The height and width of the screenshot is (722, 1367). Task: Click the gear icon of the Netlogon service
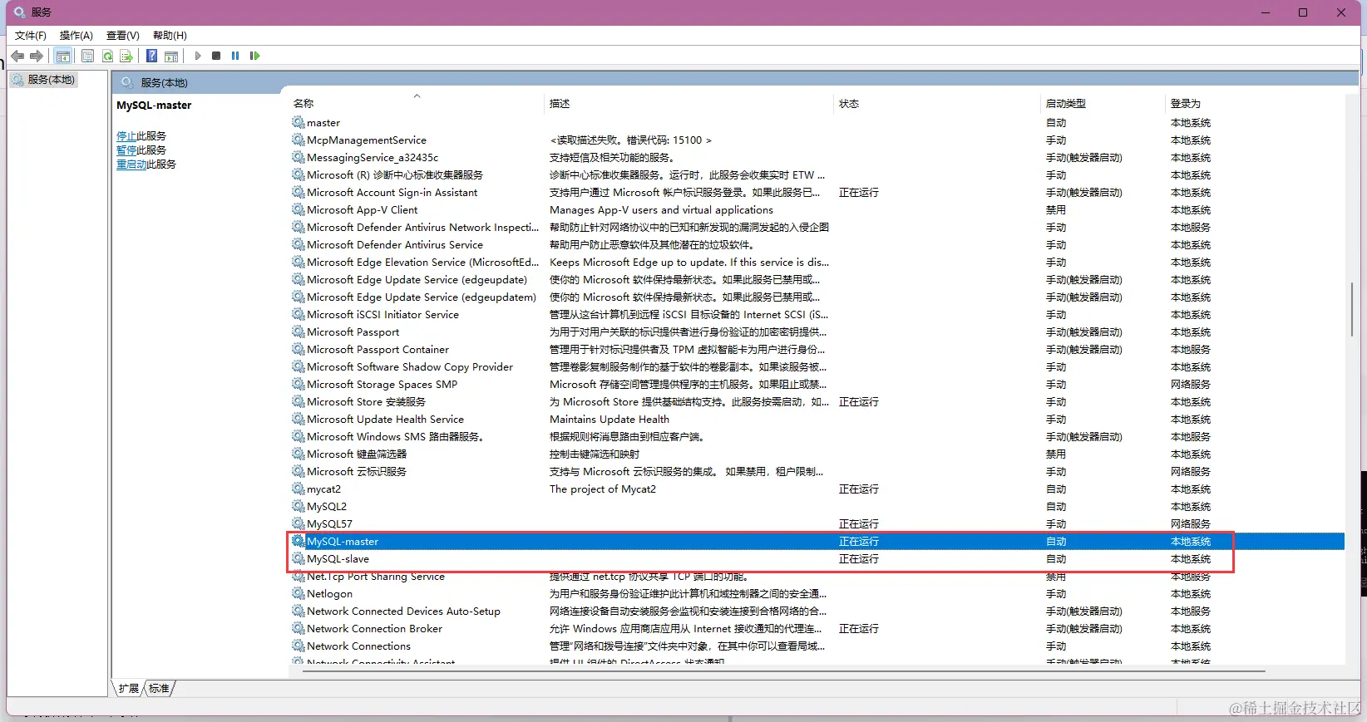tap(299, 593)
